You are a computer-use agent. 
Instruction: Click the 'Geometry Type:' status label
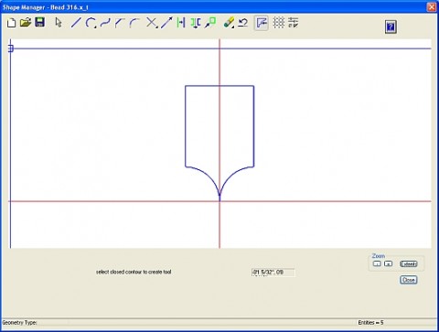pos(19,323)
